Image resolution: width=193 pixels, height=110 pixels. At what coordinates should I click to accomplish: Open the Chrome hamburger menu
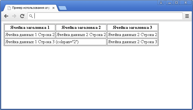point(187,16)
